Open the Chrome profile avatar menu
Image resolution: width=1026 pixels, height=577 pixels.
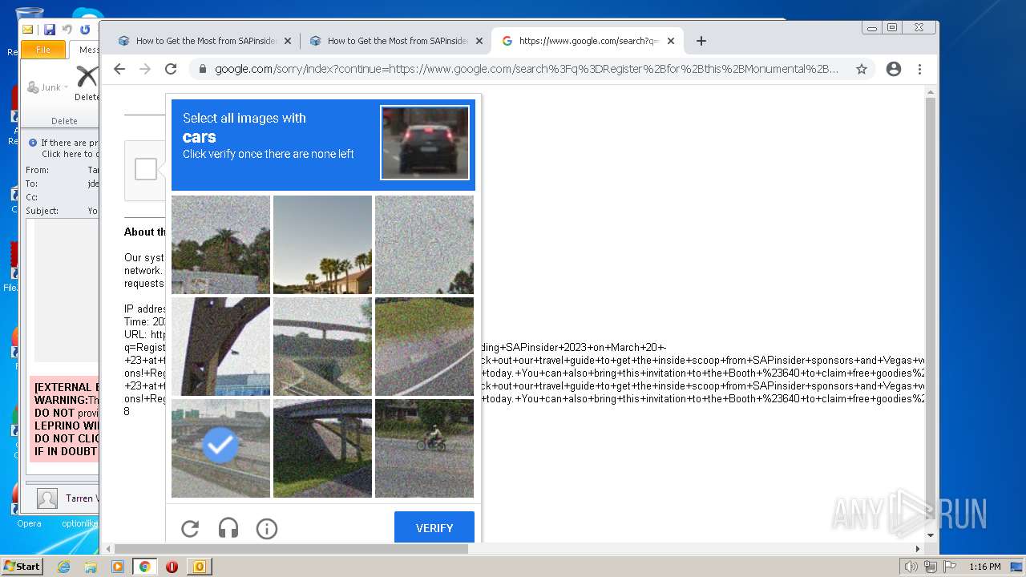coord(894,69)
